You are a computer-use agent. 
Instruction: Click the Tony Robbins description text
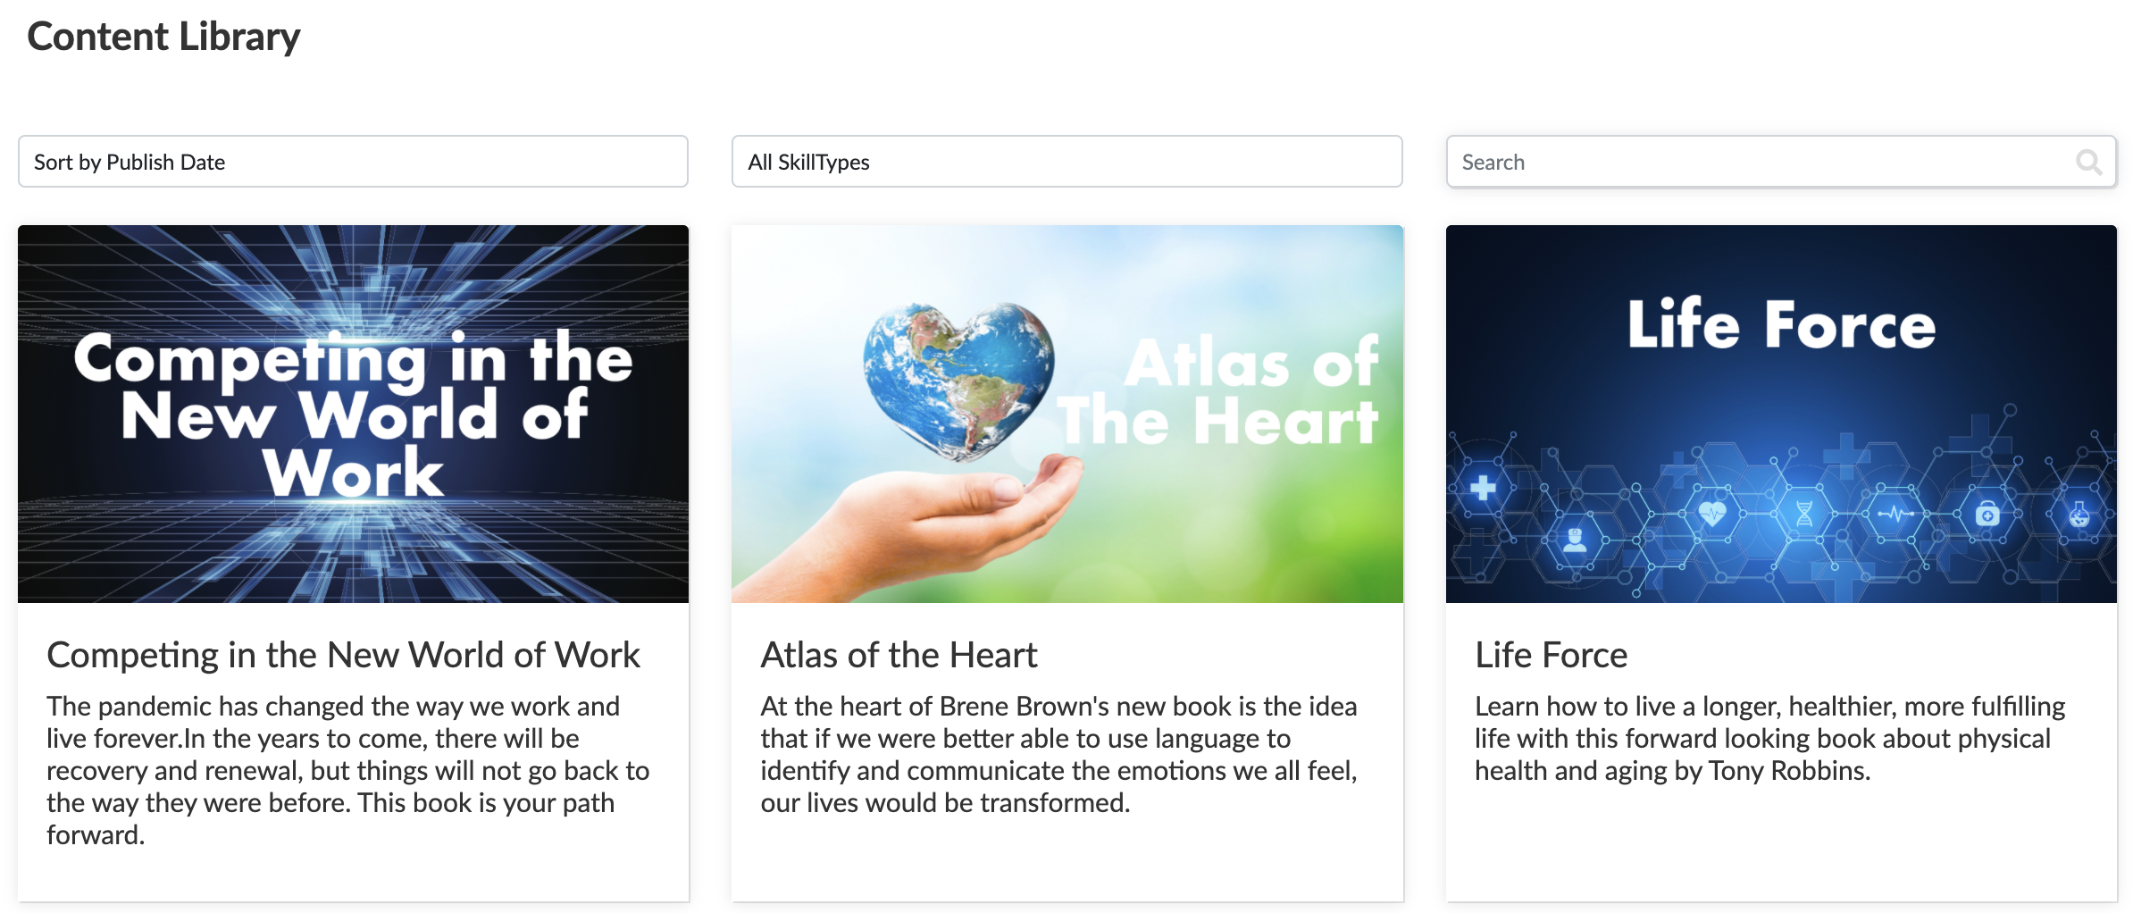(x=1769, y=738)
